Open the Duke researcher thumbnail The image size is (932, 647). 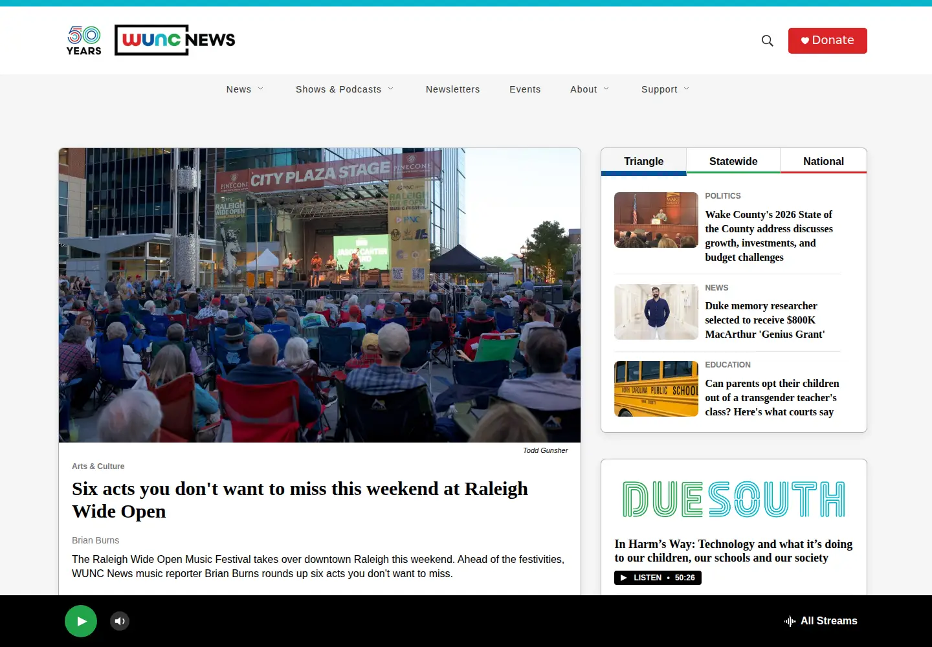(656, 312)
